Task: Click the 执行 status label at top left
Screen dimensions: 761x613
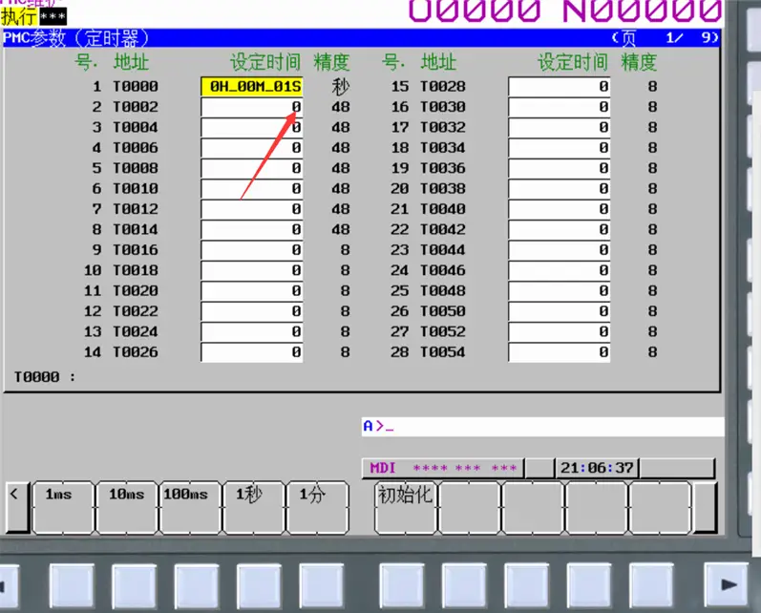Action: click(19, 17)
